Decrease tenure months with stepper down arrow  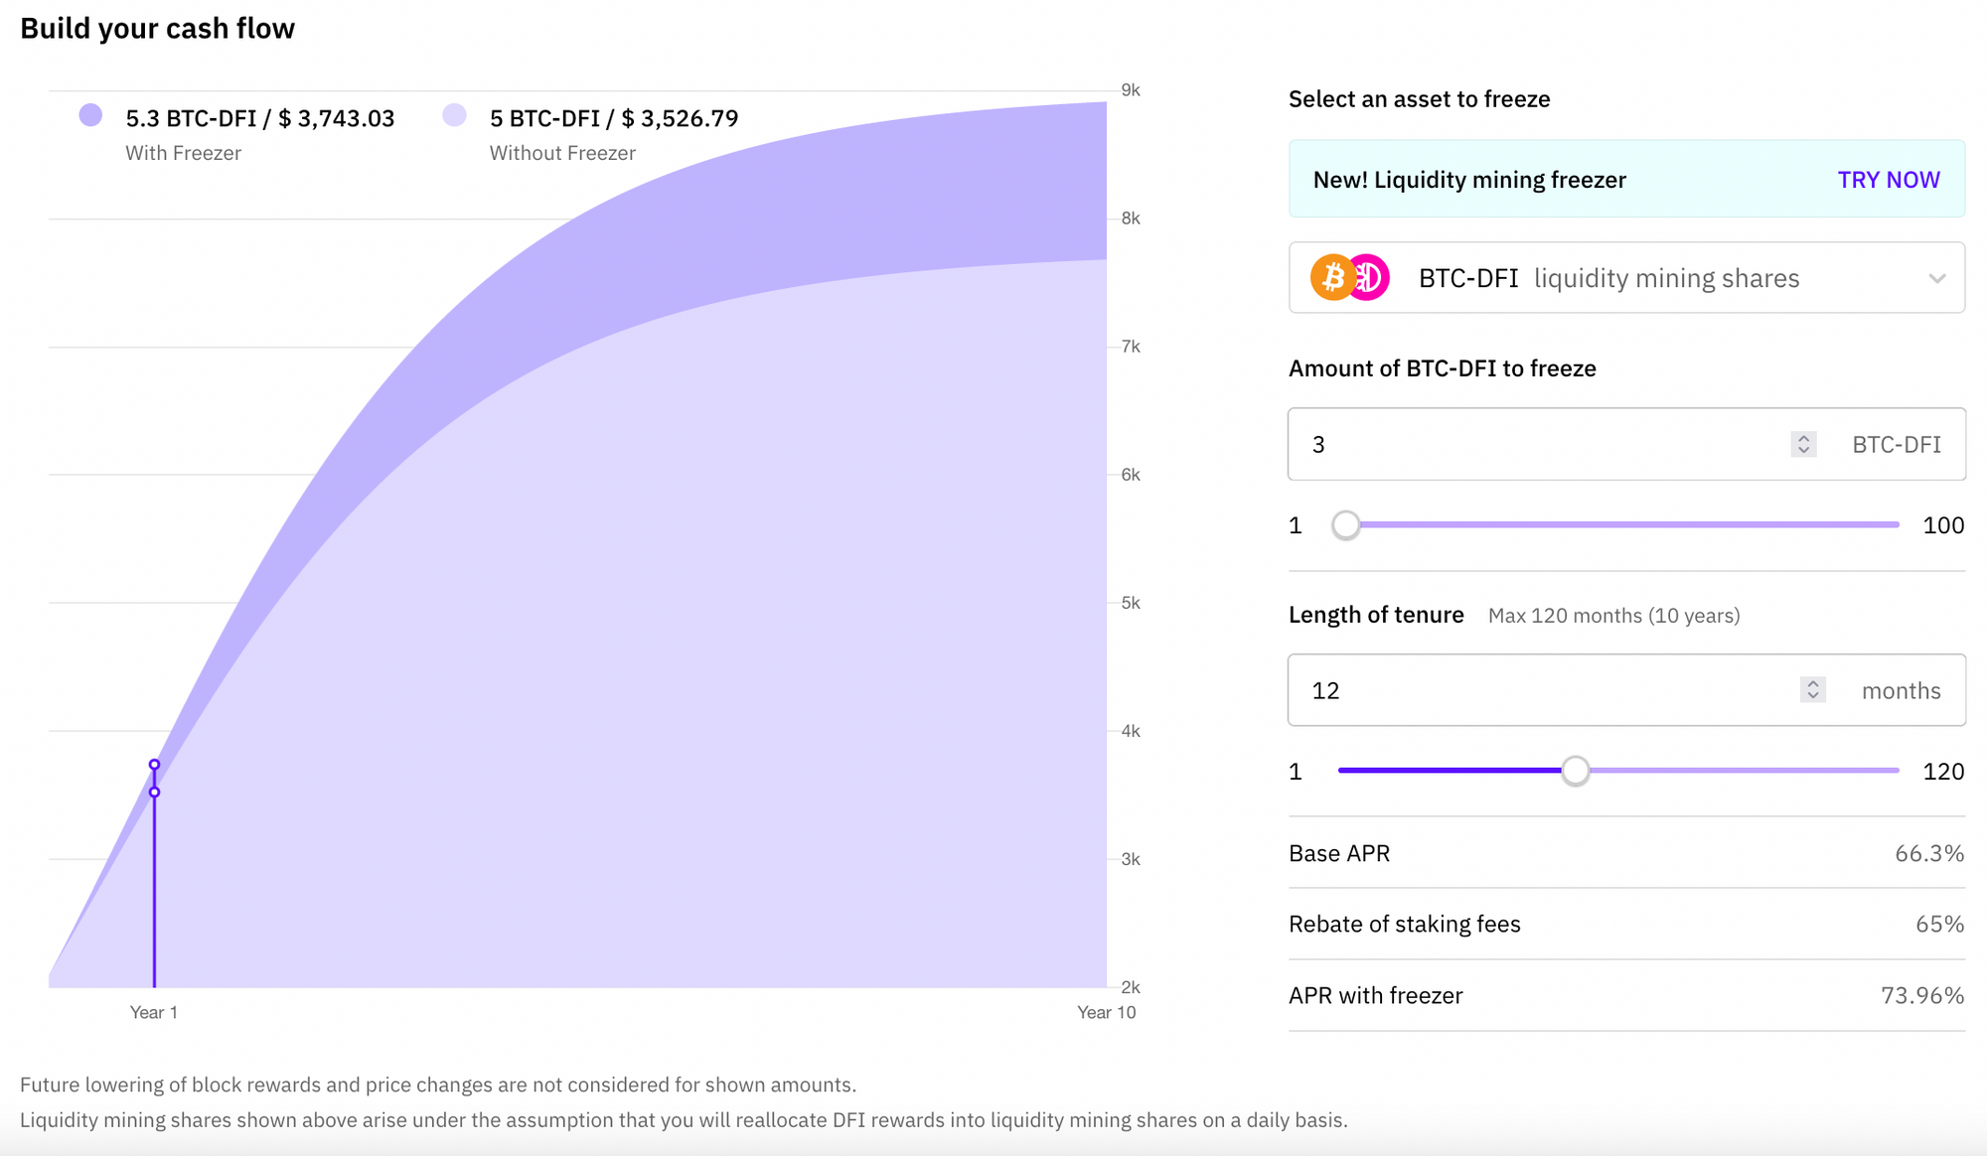click(1812, 696)
